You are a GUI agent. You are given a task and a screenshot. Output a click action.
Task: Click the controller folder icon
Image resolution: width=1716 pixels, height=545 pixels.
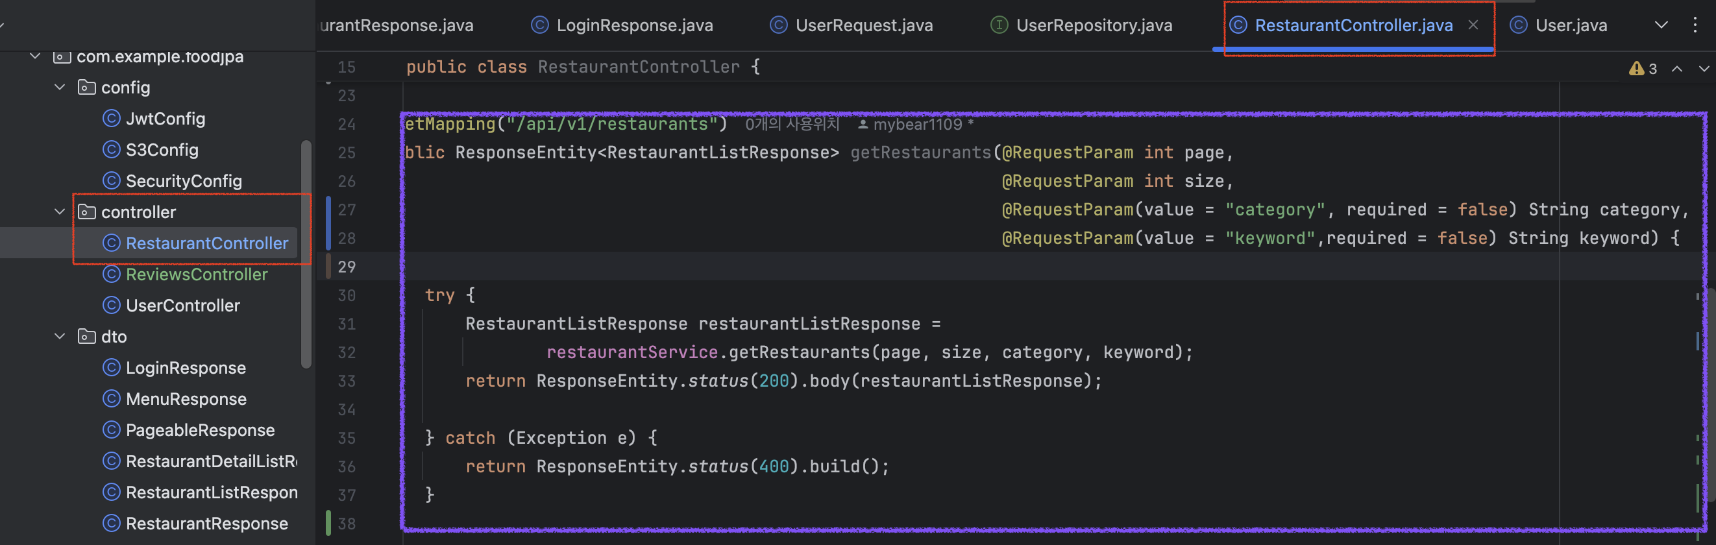click(x=86, y=212)
